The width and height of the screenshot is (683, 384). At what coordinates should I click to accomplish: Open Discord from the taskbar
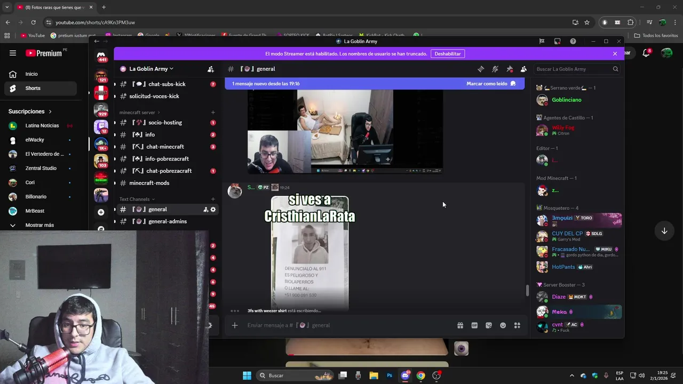(x=405, y=375)
